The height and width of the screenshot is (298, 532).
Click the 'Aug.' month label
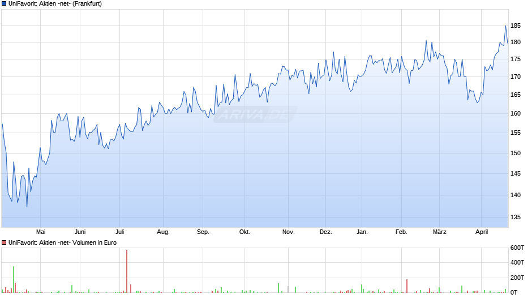pyautogui.click(x=163, y=232)
